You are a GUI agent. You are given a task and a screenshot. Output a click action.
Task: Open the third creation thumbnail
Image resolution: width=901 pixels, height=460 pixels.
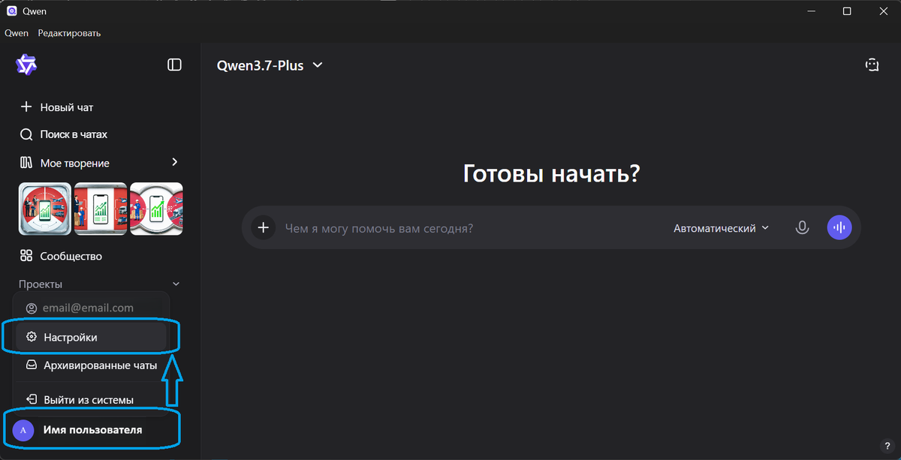[156, 209]
